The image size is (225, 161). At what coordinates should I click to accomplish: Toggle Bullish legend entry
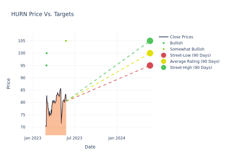176,43
